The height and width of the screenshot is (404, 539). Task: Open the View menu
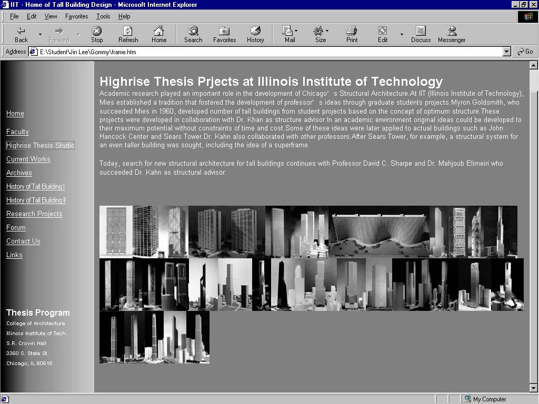[51, 16]
